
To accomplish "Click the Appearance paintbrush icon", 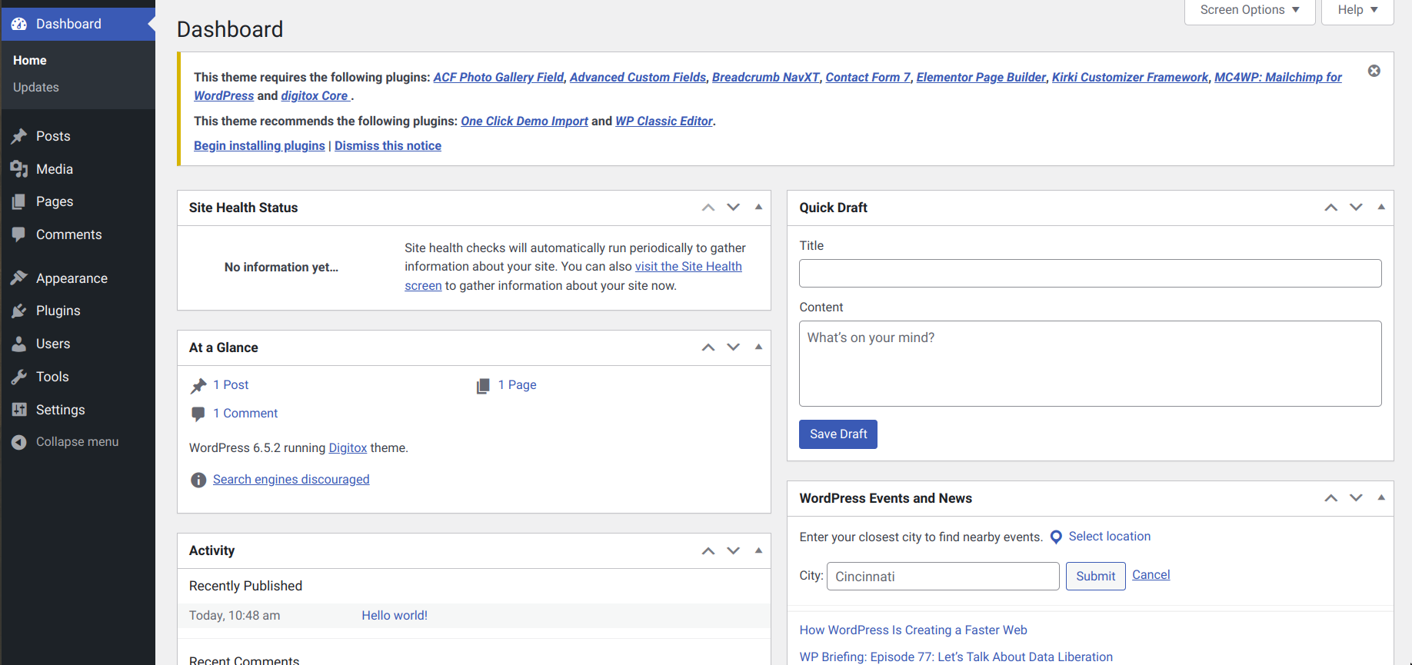I will [19, 278].
